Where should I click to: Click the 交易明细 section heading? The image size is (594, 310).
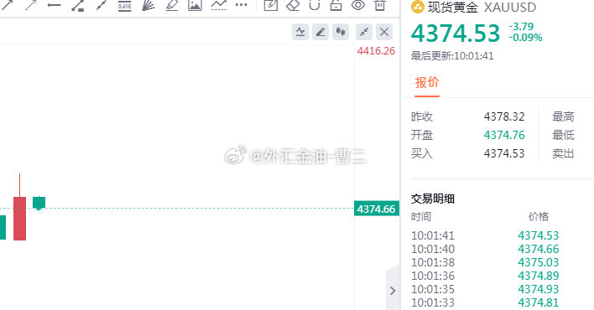pyautogui.click(x=433, y=199)
